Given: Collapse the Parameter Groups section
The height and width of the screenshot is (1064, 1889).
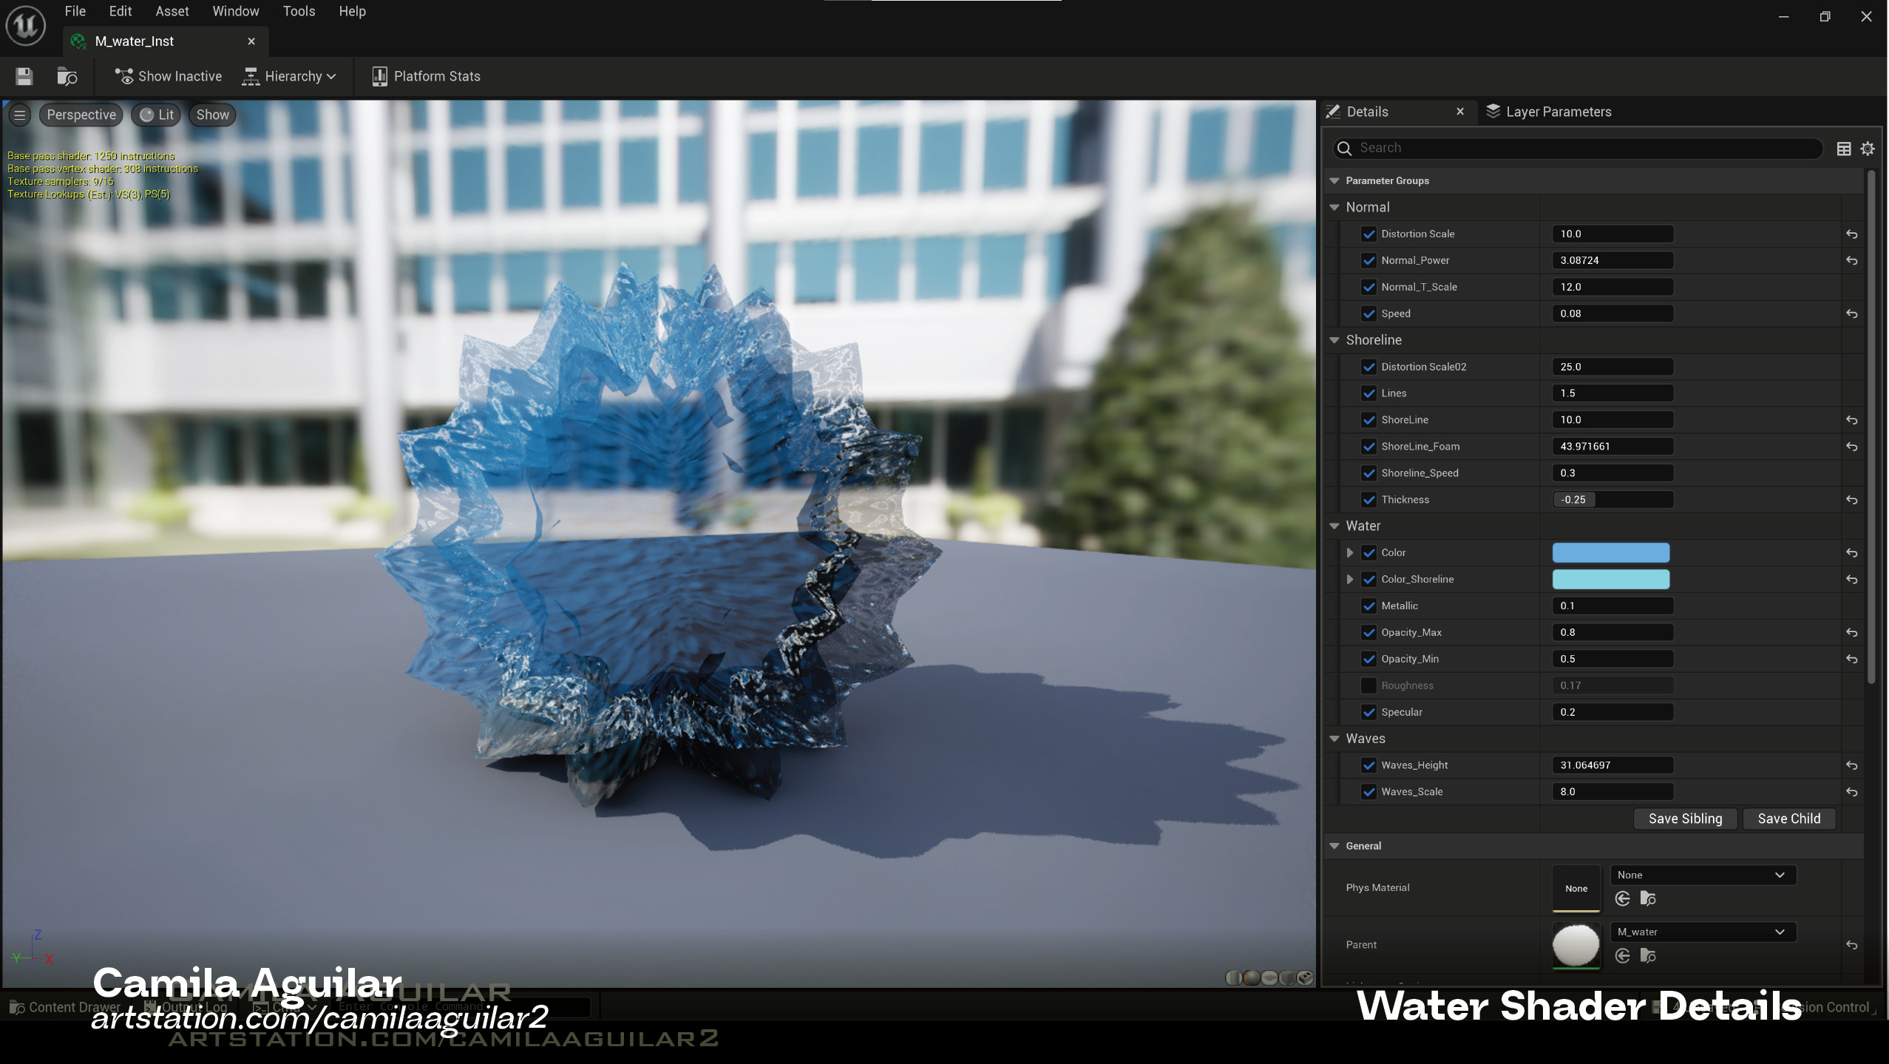Looking at the screenshot, I should [x=1334, y=180].
